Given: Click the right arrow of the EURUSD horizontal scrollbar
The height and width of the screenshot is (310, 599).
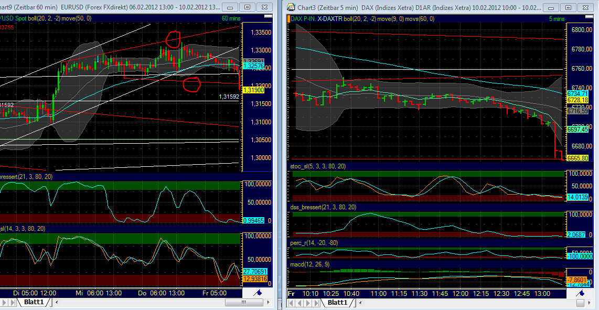Looking at the screenshot, I should pos(269,303).
